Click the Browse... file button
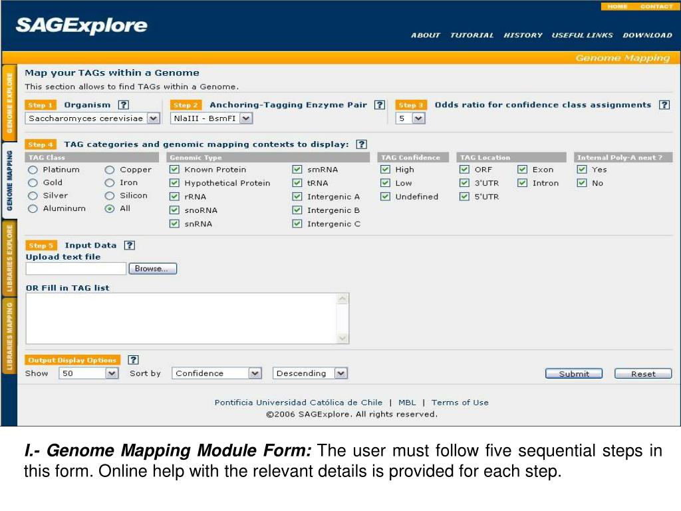The height and width of the screenshot is (511, 681). pyautogui.click(x=153, y=269)
